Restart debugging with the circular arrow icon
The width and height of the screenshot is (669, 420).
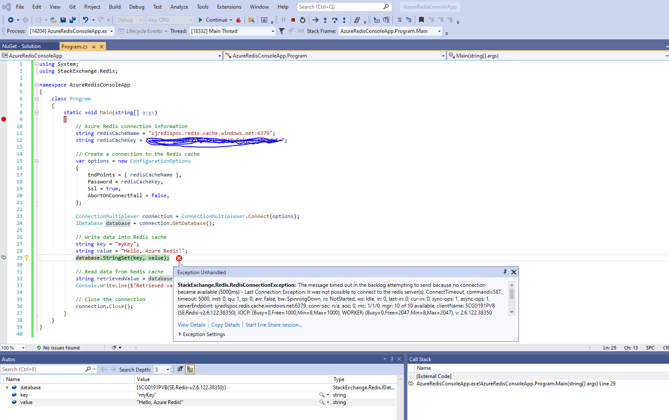point(303,20)
